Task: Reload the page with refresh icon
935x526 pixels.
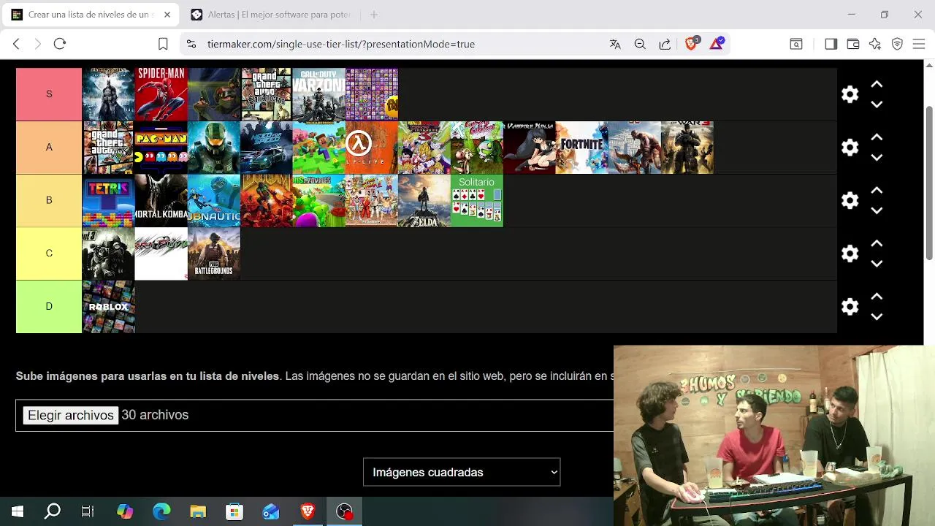Action: 60,44
